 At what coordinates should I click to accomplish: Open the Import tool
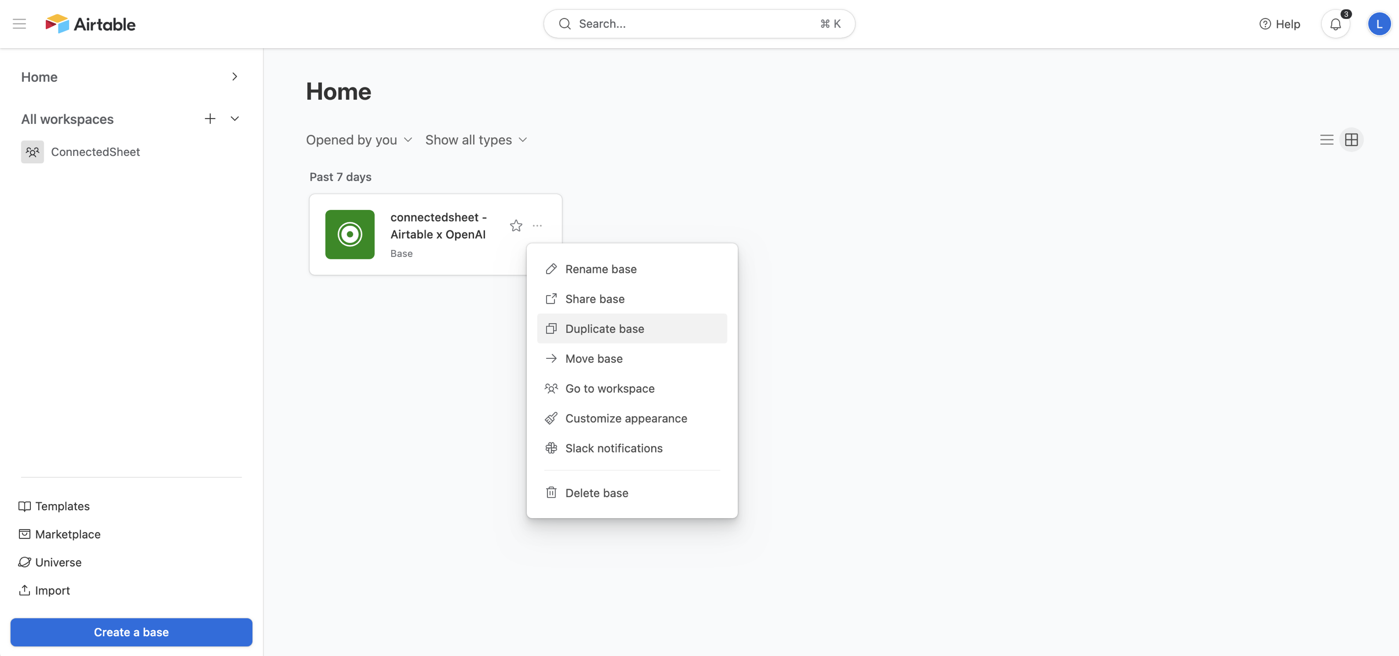pos(52,590)
